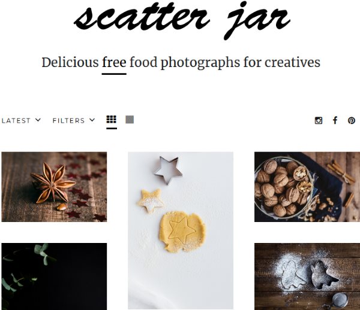360x310 pixels.
Task: Open the Facebook social link icon
Action: (x=335, y=120)
